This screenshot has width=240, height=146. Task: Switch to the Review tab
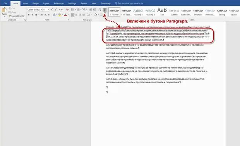84,3
